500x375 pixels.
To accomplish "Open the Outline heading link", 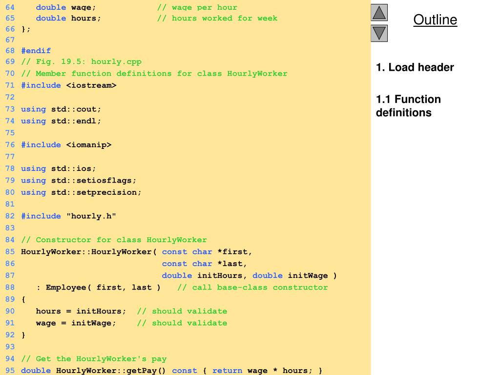I will pos(435,20).
